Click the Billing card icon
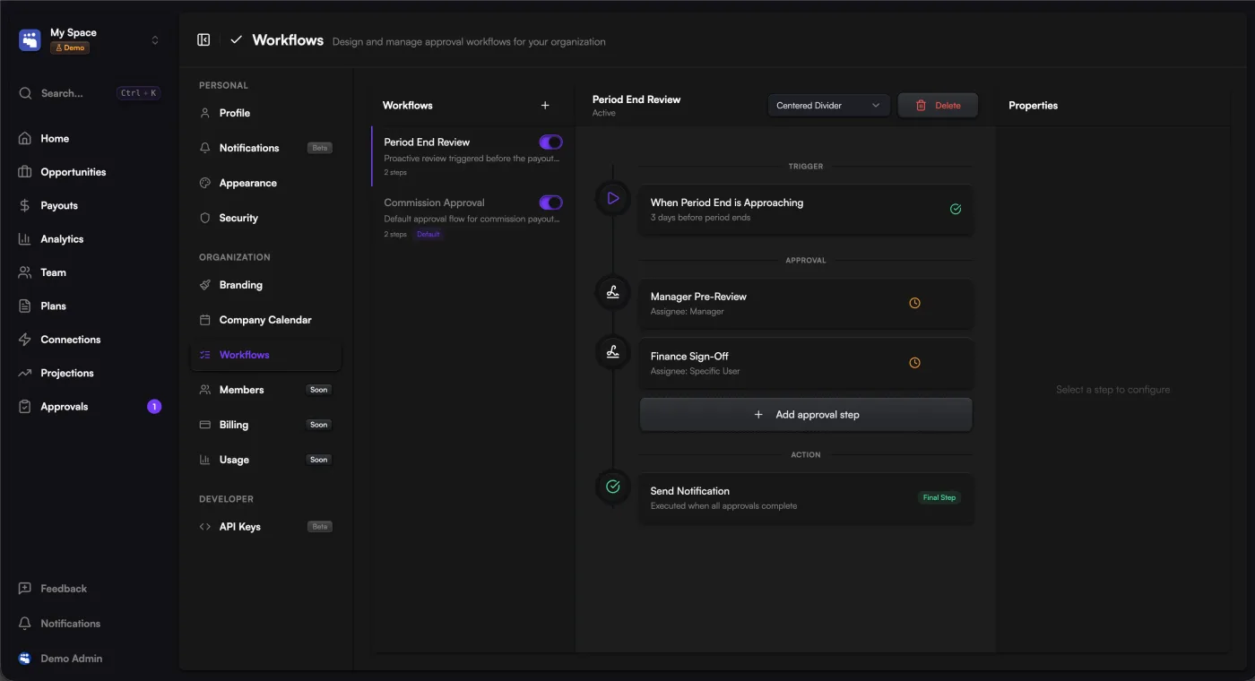Screen dimensions: 1255x681 [205, 425]
